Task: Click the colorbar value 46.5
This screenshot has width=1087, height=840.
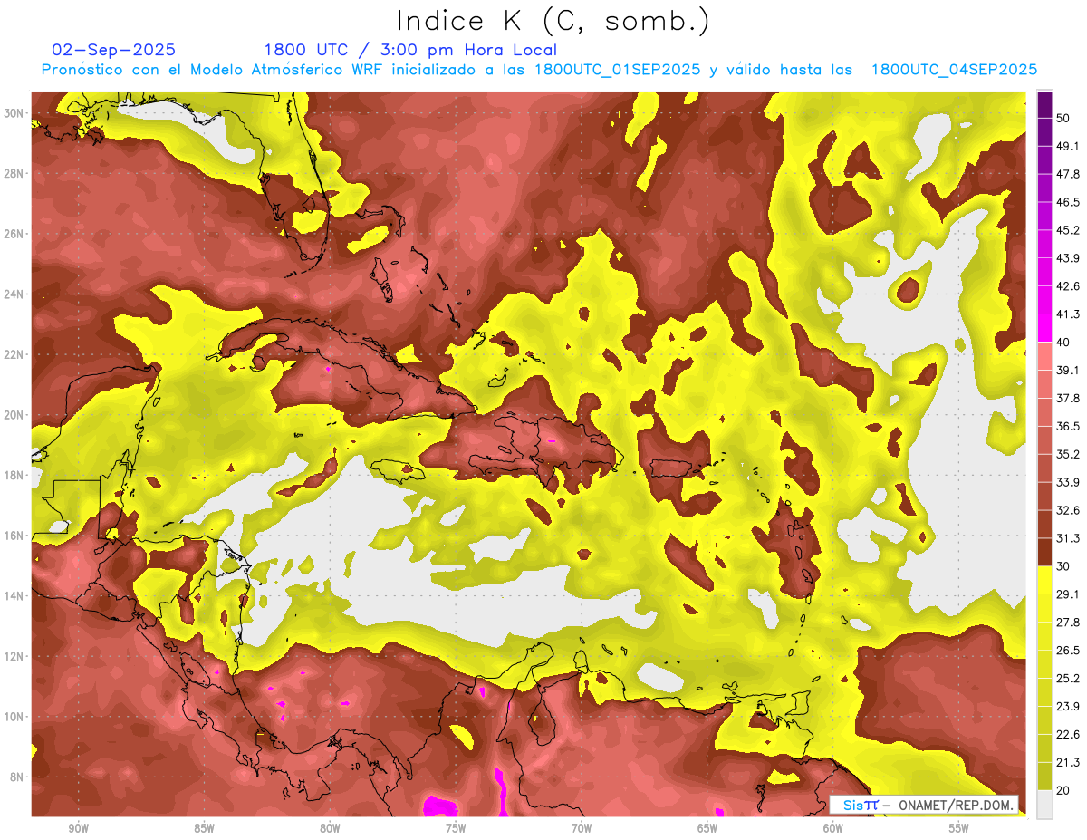Action: click(x=1067, y=202)
